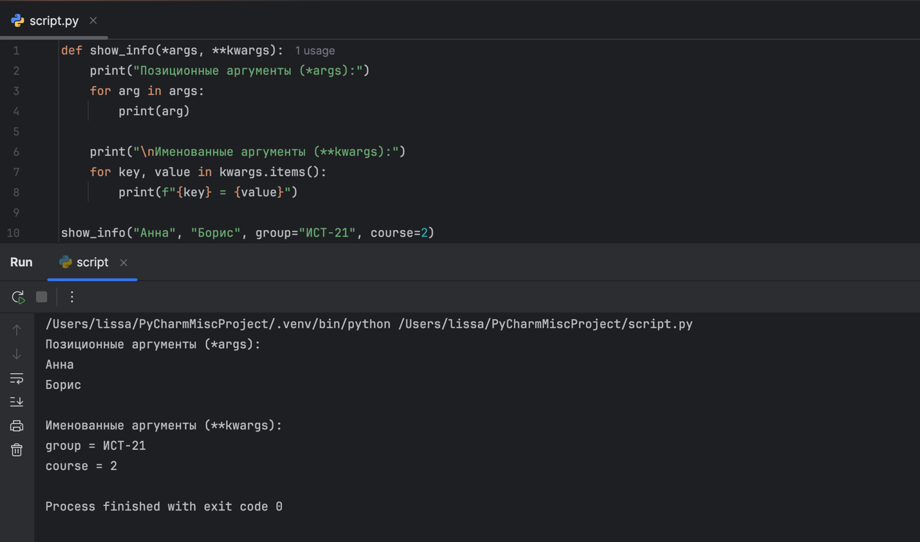Click the "1 usage" inlay hint
Viewport: 920px width, 542px height.
315,51
